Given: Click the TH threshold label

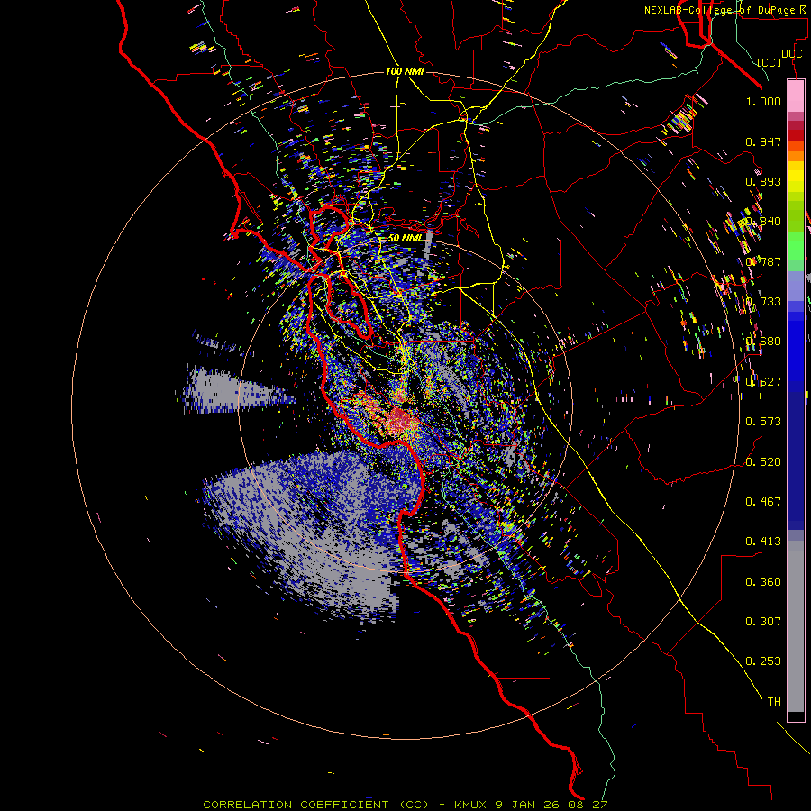Looking at the screenshot, I should click(x=774, y=702).
